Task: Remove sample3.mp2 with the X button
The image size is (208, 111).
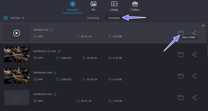Action: coord(203,25)
